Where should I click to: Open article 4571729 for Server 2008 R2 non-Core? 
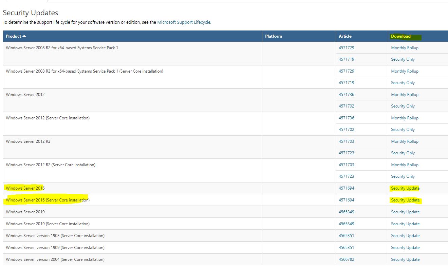coord(346,48)
